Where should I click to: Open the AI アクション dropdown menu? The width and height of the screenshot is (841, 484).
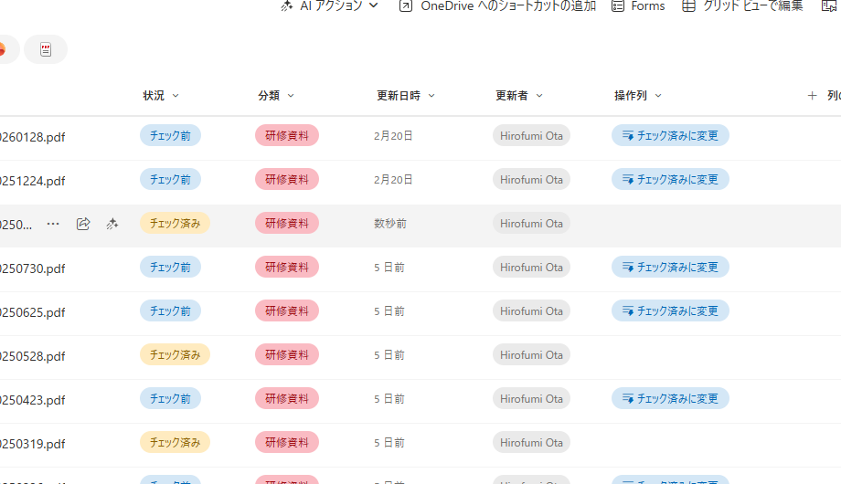tap(330, 5)
